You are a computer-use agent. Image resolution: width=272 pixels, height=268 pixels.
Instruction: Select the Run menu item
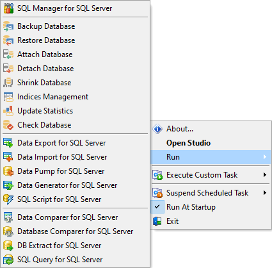click(211, 157)
